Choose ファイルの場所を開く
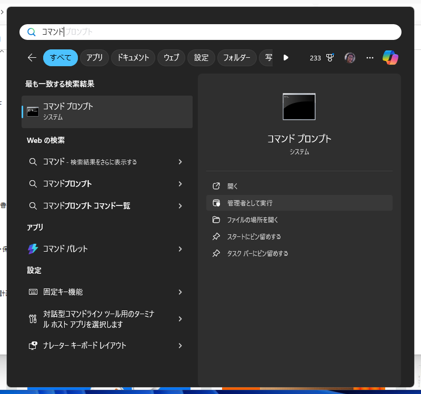The width and height of the screenshot is (421, 394). point(299,220)
